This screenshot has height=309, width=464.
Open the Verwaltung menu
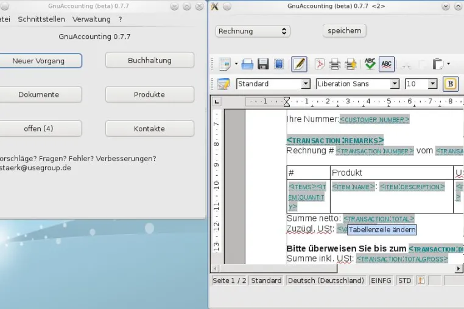pos(91,19)
